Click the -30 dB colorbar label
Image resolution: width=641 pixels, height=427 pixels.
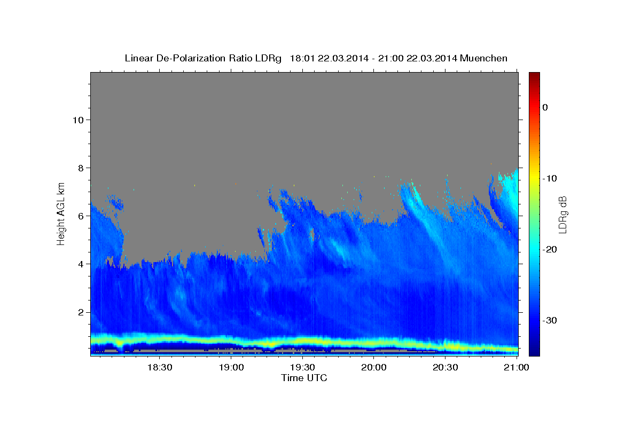tap(550, 320)
